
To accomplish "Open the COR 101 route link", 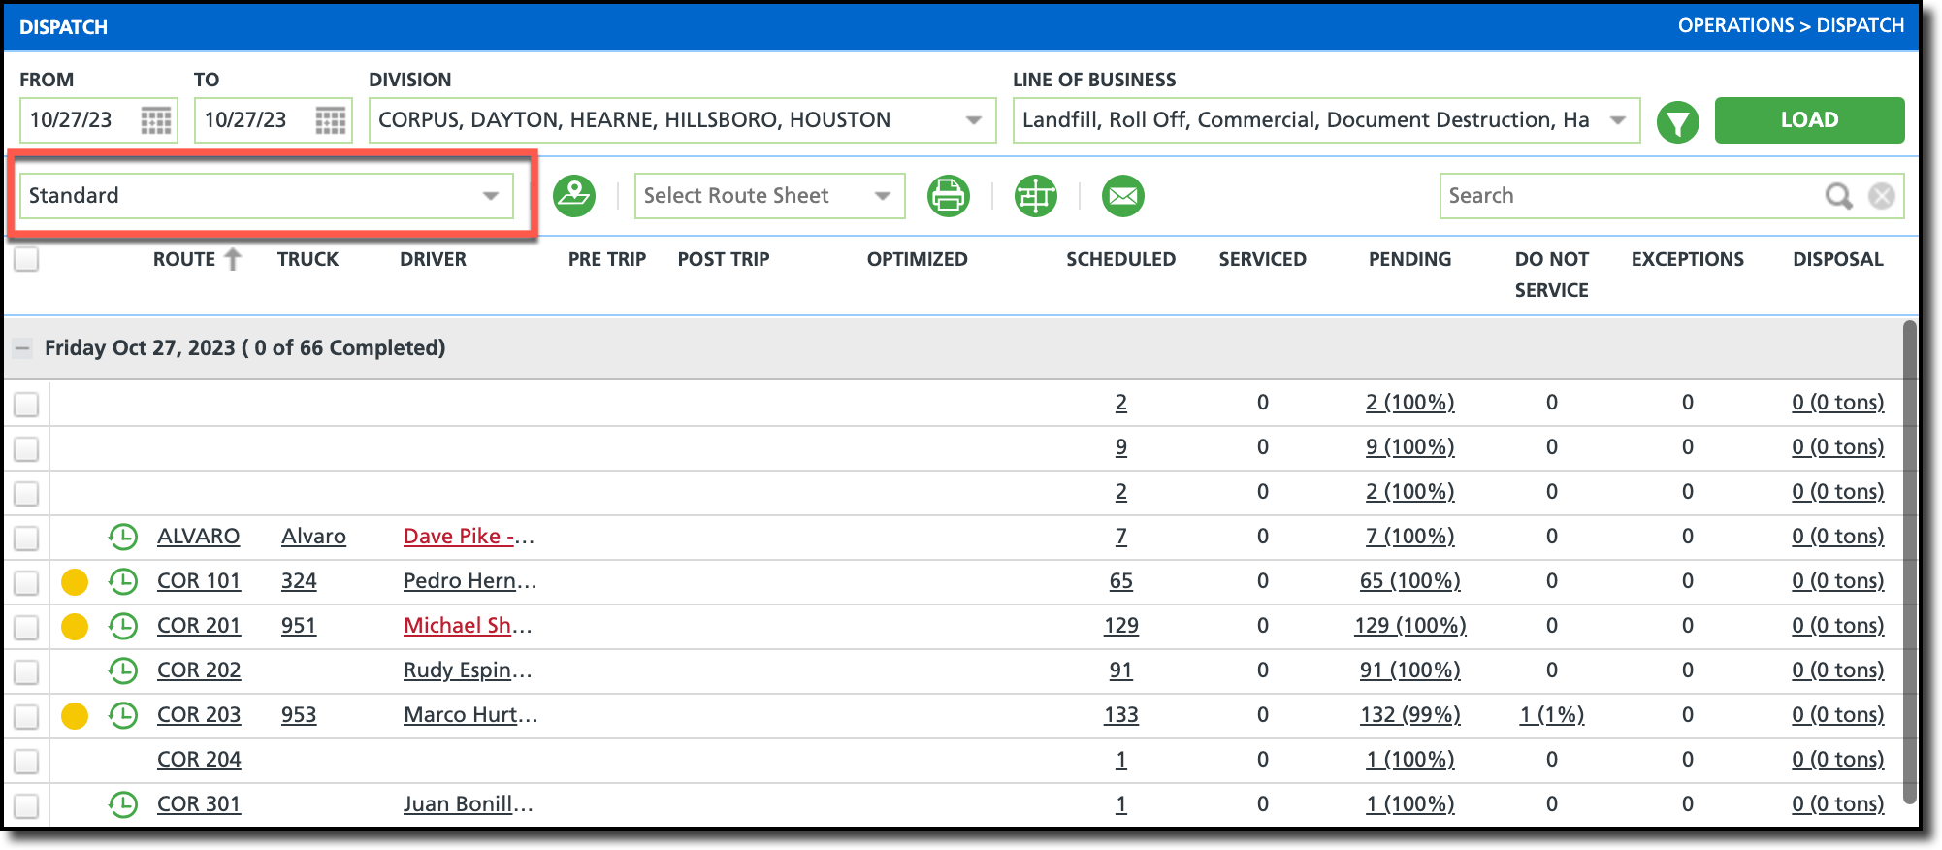I will [199, 581].
